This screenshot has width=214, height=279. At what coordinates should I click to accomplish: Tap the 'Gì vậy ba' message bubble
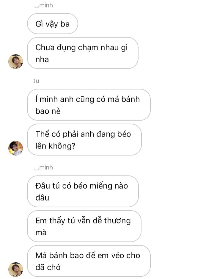[x=53, y=24]
